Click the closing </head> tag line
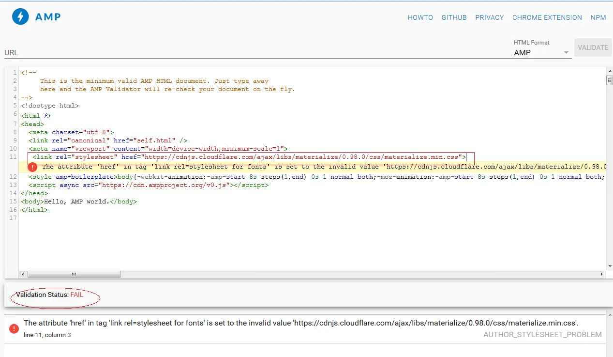Viewport: 613px width, 357px height. [34, 193]
